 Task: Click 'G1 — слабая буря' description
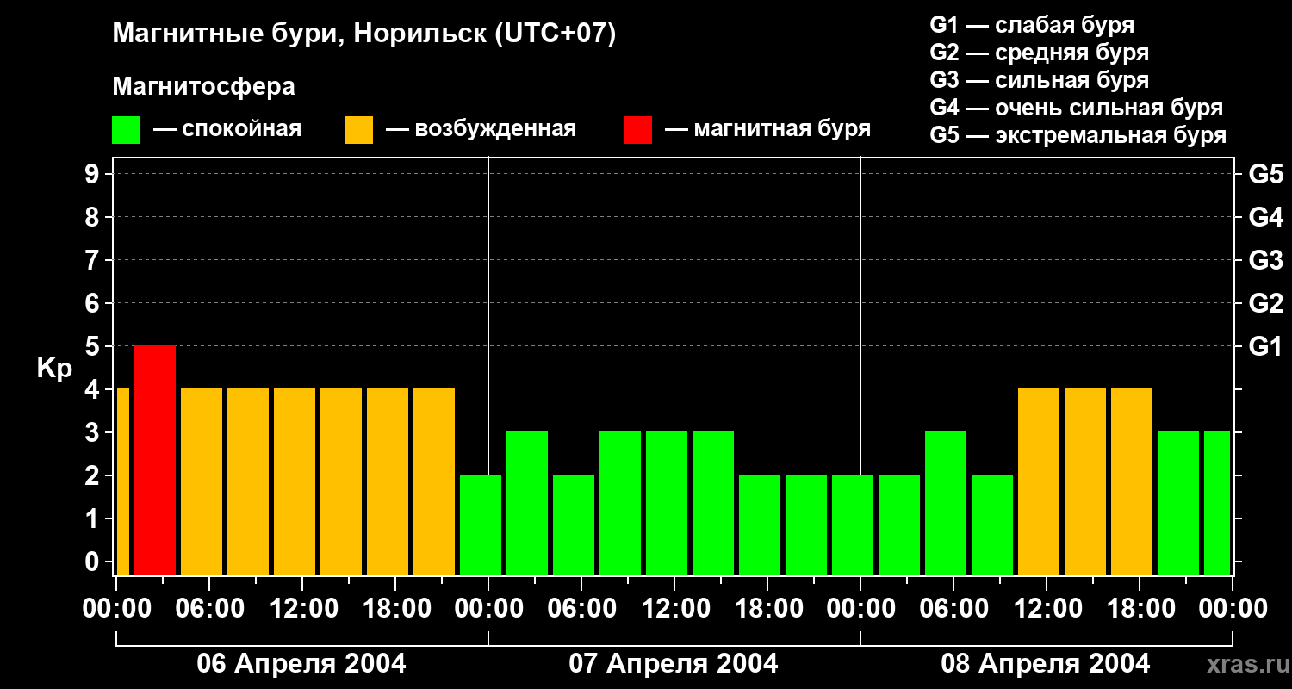(x=1032, y=25)
